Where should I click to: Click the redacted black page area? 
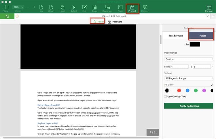pos(78,47)
